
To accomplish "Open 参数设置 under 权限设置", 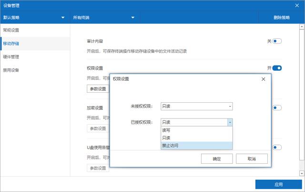I will click(98, 89).
